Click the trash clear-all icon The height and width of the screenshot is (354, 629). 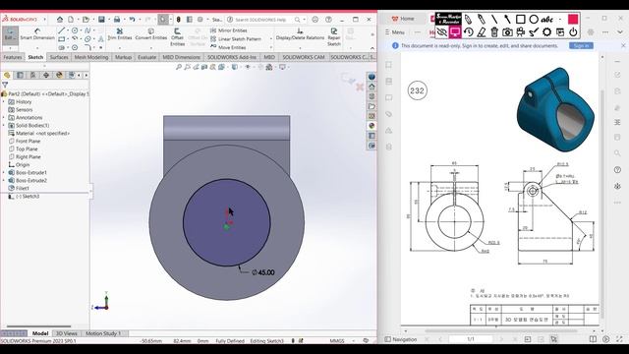(x=494, y=32)
